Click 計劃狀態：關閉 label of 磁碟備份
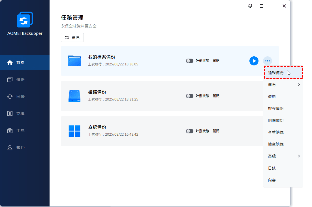312x207 pixels. tap(208, 96)
